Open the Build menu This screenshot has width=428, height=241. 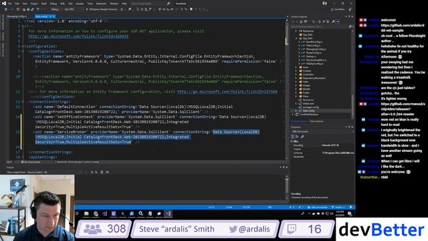[x=44, y=3]
